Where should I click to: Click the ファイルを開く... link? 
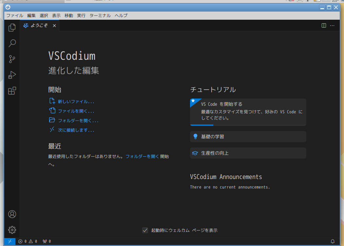pos(76,111)
